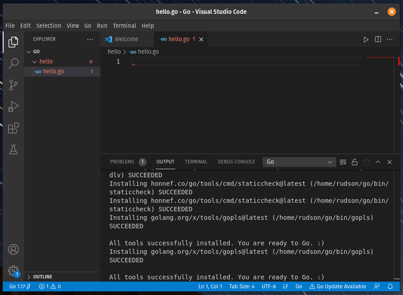Close the hello.go editor tab
Image resolution: width=403 pixels, height=295 pixels.
(201, 39)
